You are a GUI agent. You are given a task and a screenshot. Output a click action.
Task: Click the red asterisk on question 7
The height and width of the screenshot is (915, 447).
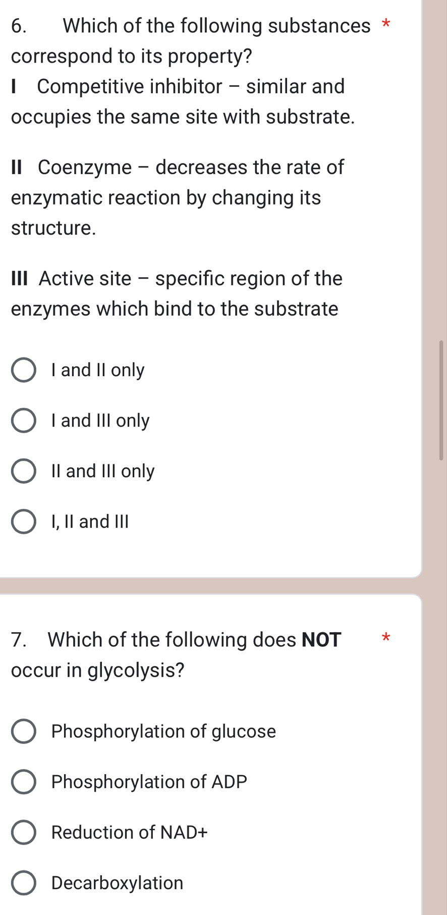click(x=385, y=639)
